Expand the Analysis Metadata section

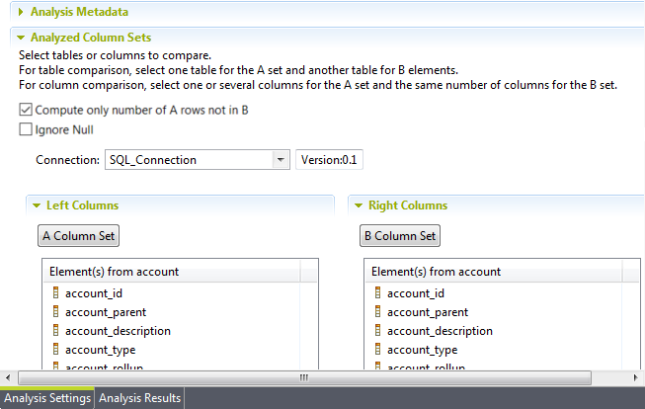coord(22,12)
